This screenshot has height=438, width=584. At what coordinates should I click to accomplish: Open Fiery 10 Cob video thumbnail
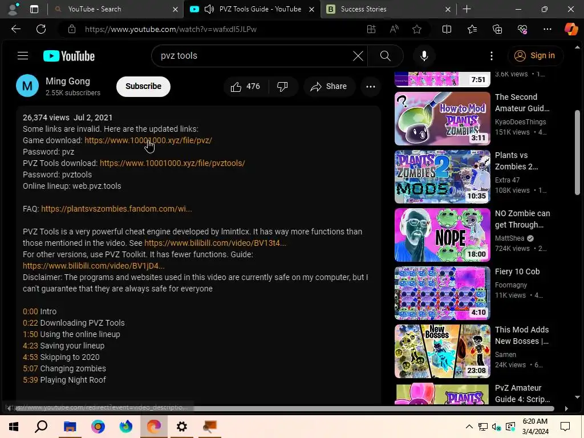443,293
